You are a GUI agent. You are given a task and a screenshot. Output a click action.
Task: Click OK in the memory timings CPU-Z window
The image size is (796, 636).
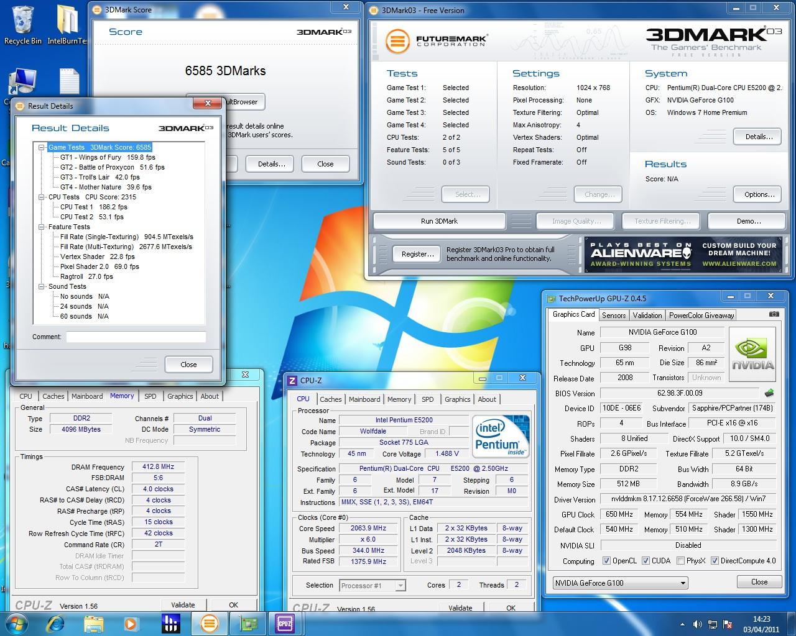click(233, 605)
